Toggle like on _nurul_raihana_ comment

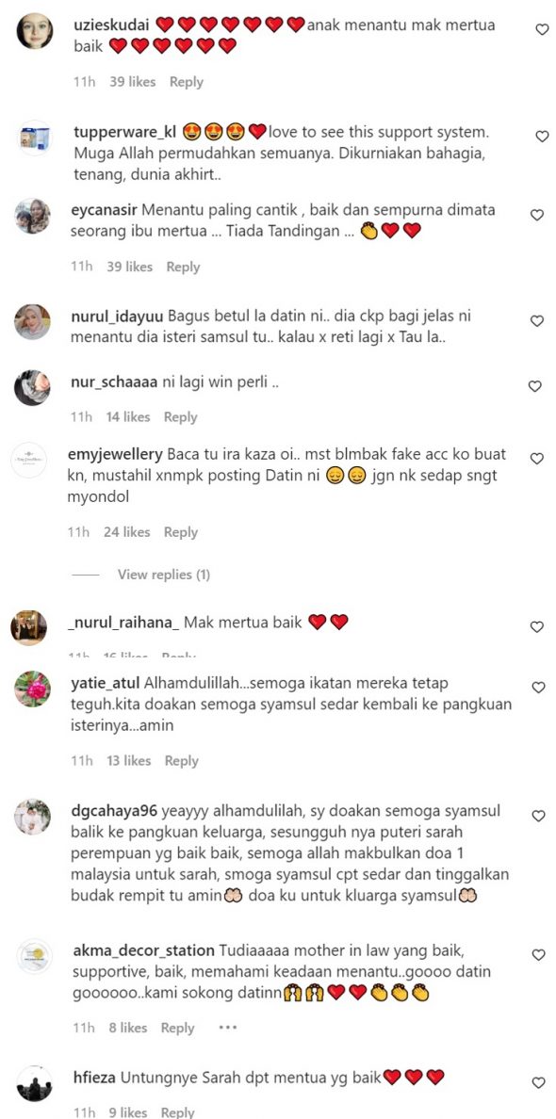537,626
